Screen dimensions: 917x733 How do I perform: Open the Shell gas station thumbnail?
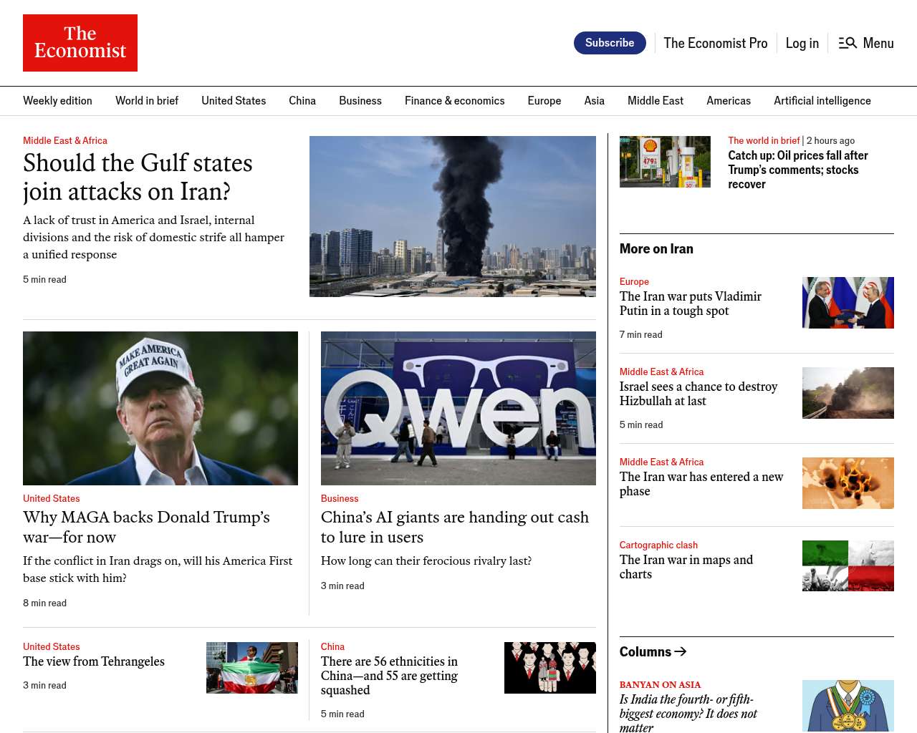[665, 162]
